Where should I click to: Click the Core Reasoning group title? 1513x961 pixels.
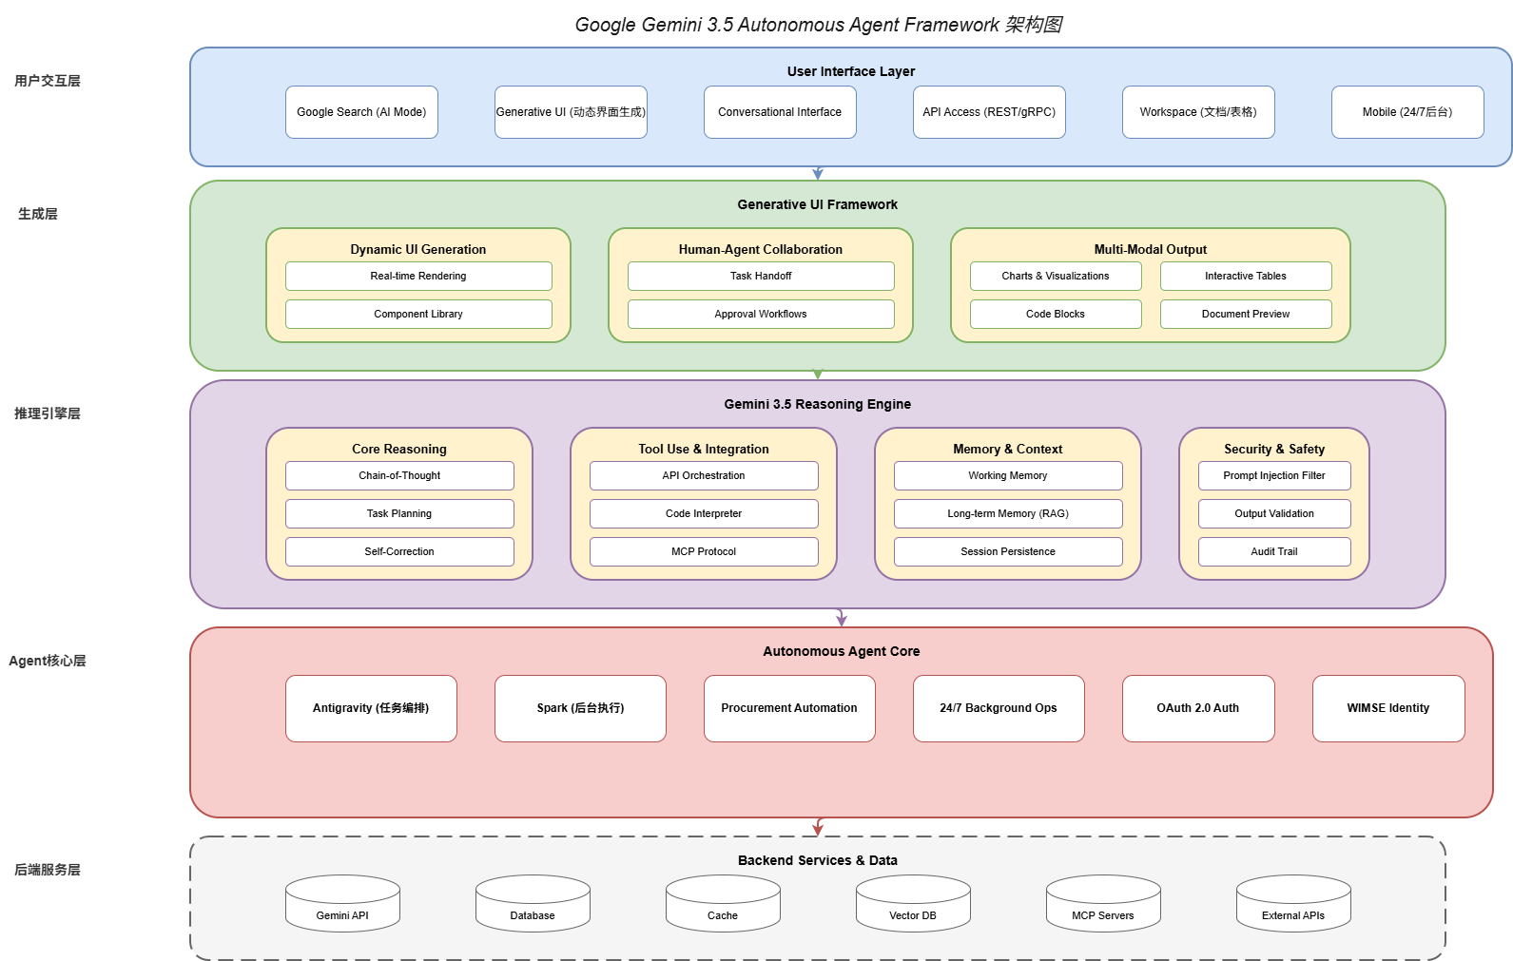click(399, 449)
